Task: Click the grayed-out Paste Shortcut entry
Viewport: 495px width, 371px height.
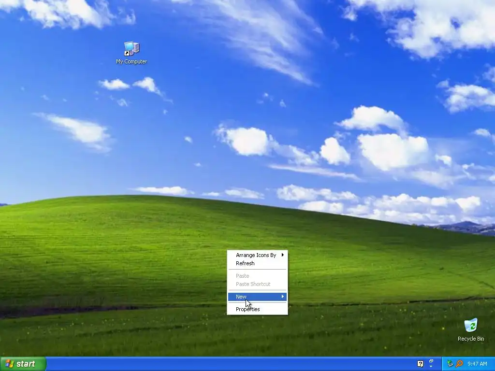Action: [257, 284]
